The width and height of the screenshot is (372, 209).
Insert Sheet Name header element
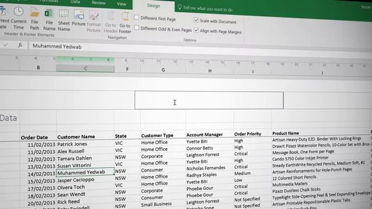[64, 20]
